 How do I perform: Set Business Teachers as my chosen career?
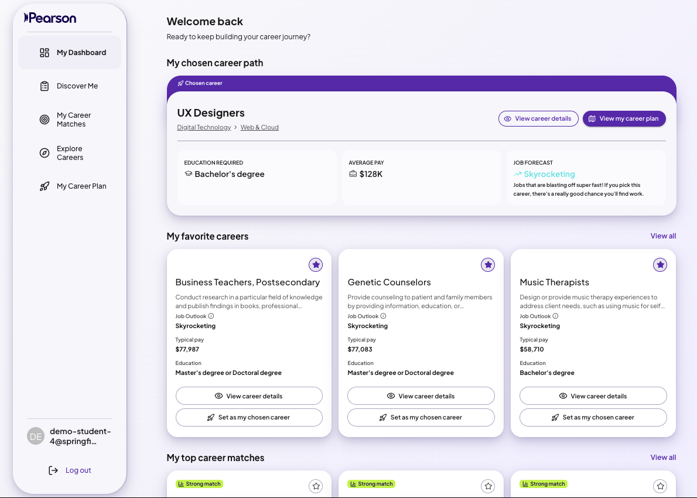pyautogui.click(x=249, y=418)
